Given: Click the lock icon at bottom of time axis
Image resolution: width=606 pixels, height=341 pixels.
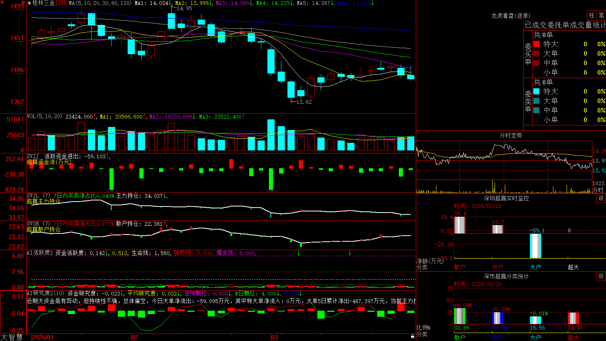Looking at the screenshot, I should pyautogui.click(x=412, y=336).
